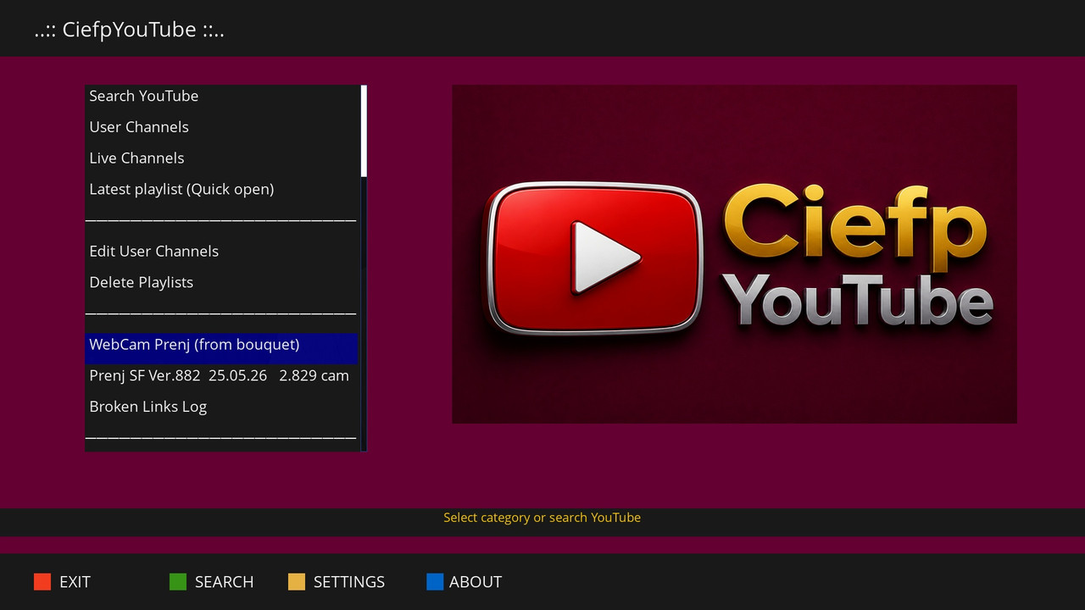Click the red play button in logo
The height and width of the screenshot is (610, 1085).
596,258
